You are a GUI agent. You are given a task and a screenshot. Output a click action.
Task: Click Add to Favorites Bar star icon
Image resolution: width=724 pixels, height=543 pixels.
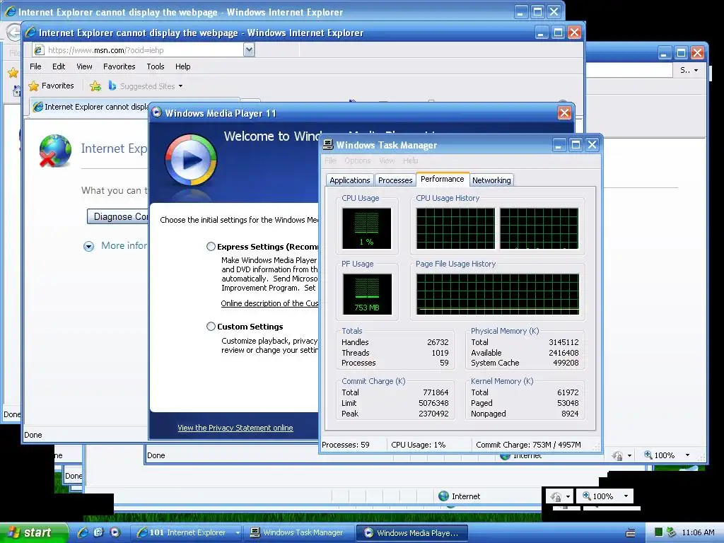[x=95, y=86]
